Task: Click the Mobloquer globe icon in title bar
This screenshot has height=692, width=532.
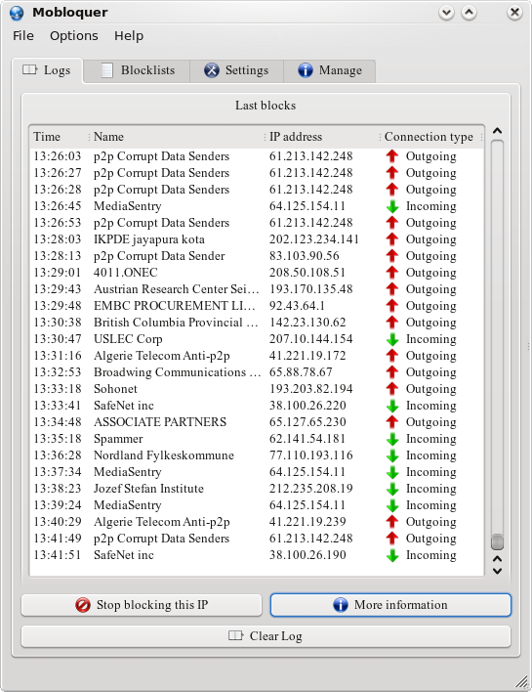Action: pos(17,13)
